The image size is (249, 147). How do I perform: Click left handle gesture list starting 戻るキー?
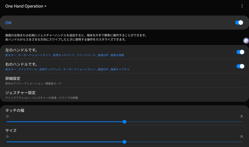point(65,55)
